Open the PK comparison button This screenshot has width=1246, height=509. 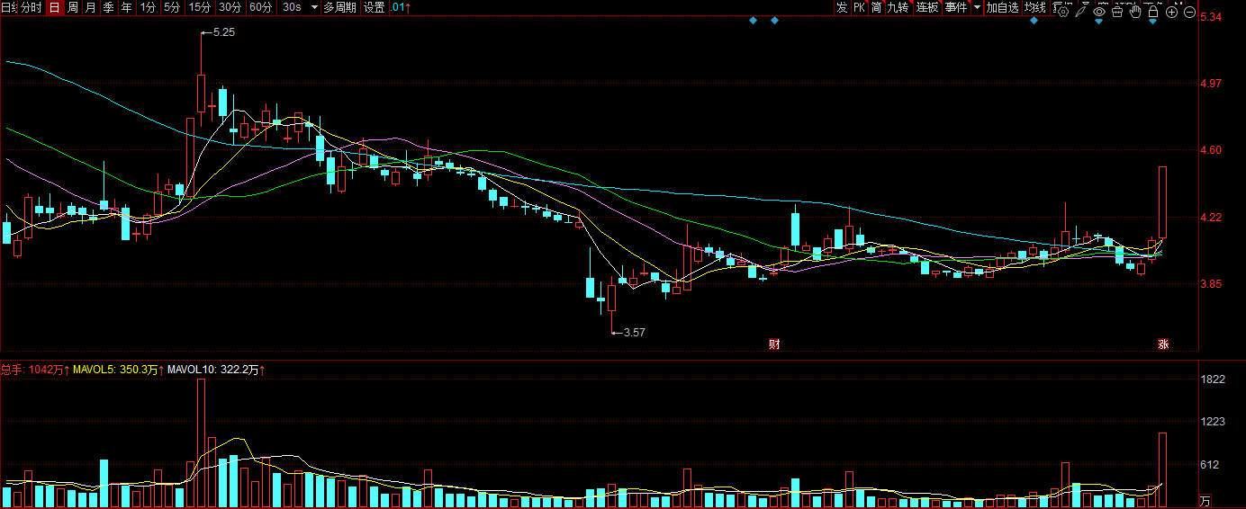click(859, 7)
